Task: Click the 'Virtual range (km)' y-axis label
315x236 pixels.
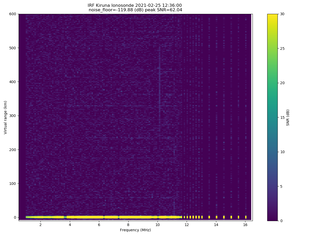Action: pyautogui.click(x=6, y=117)
